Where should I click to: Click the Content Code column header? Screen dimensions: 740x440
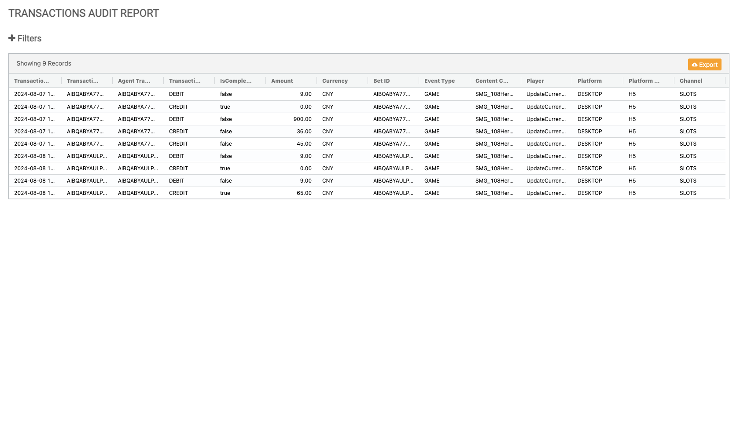click(x=492, y=81)
